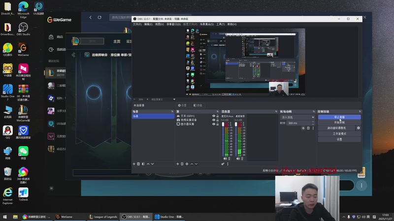Collapse the WeGame sidebar with the bottom arrow

[52, 188]
